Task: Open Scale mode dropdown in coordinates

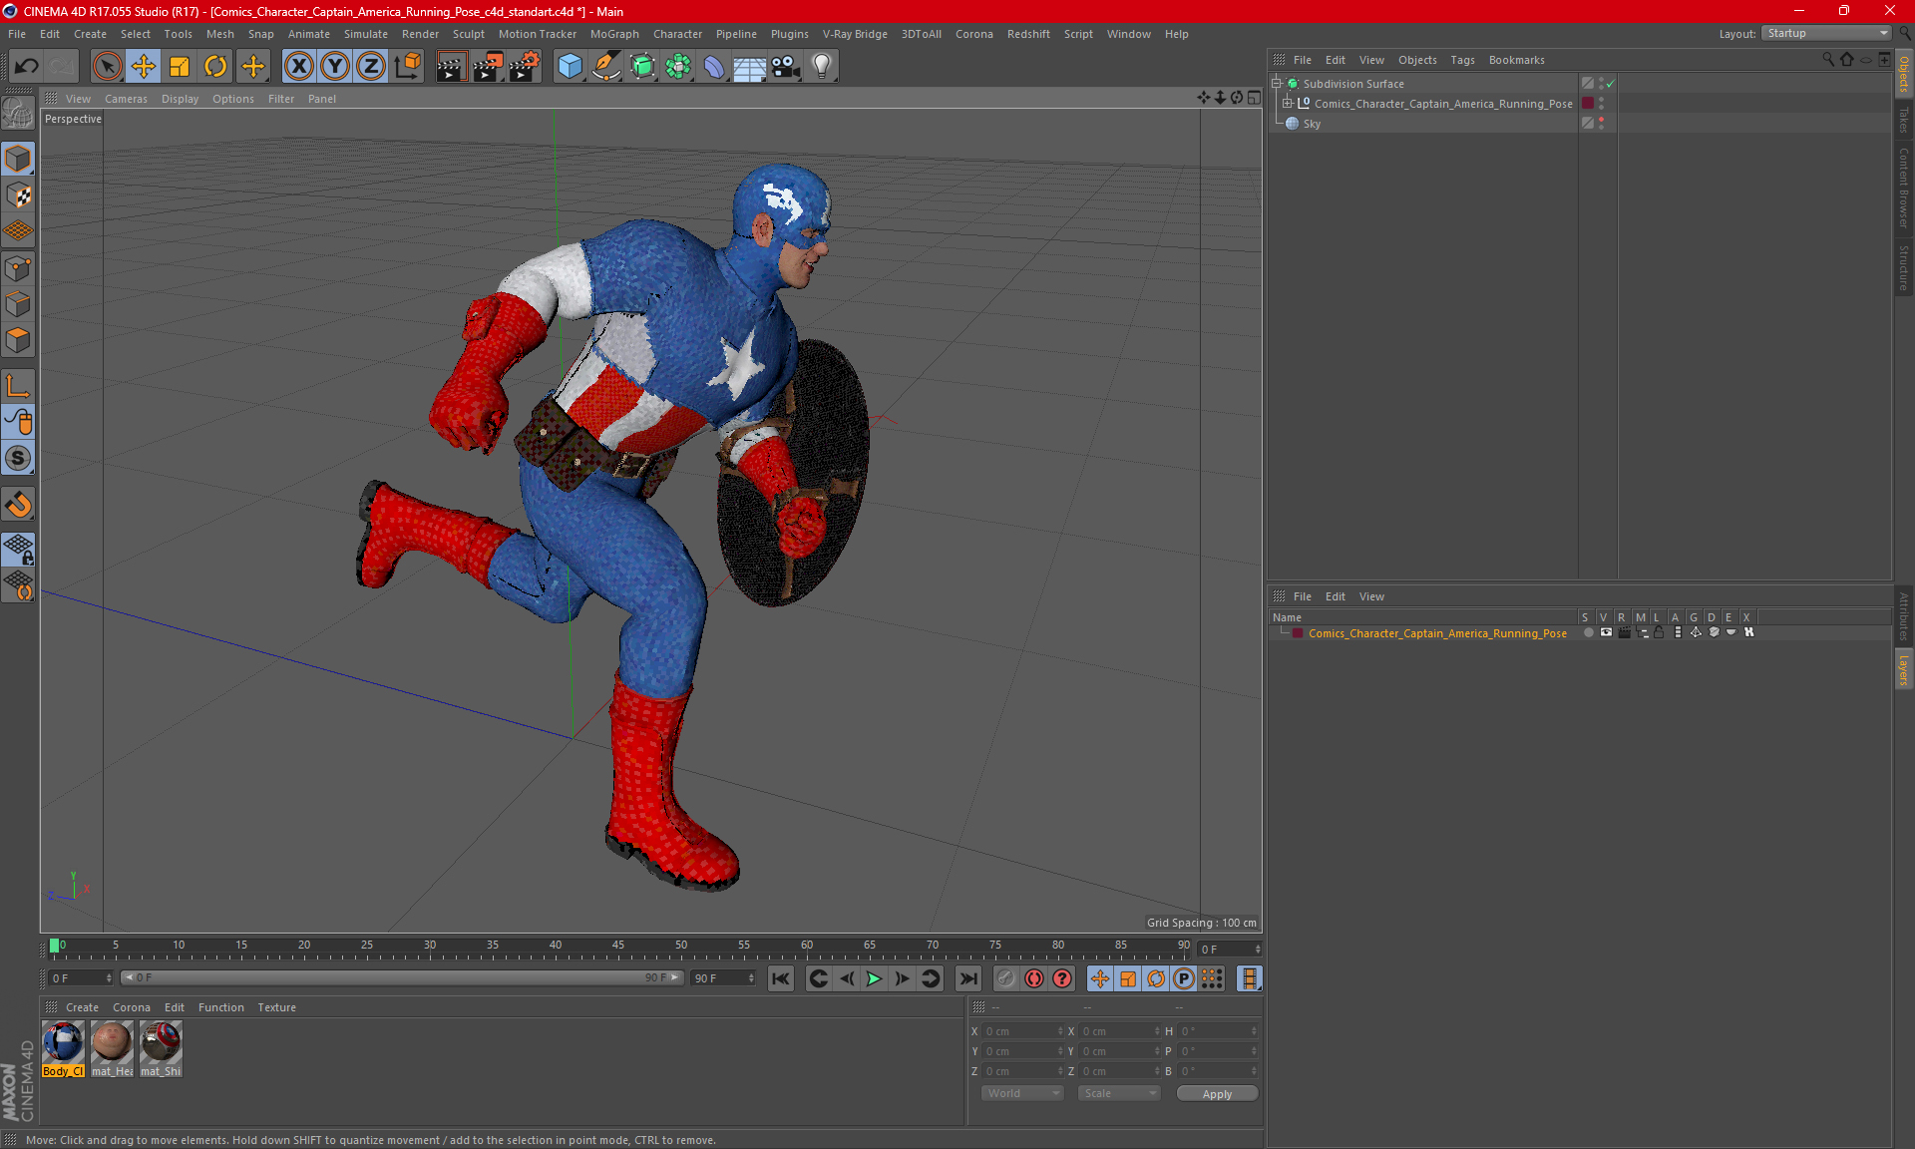Action: pos(1119,1093)
